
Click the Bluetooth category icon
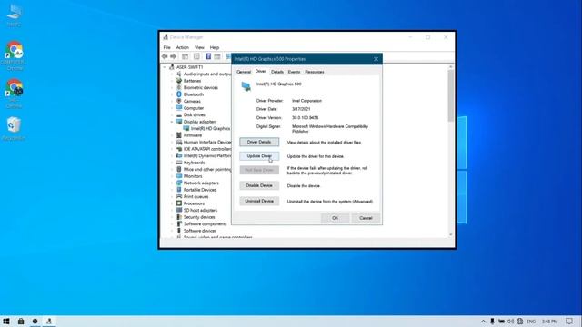(179, 94)
